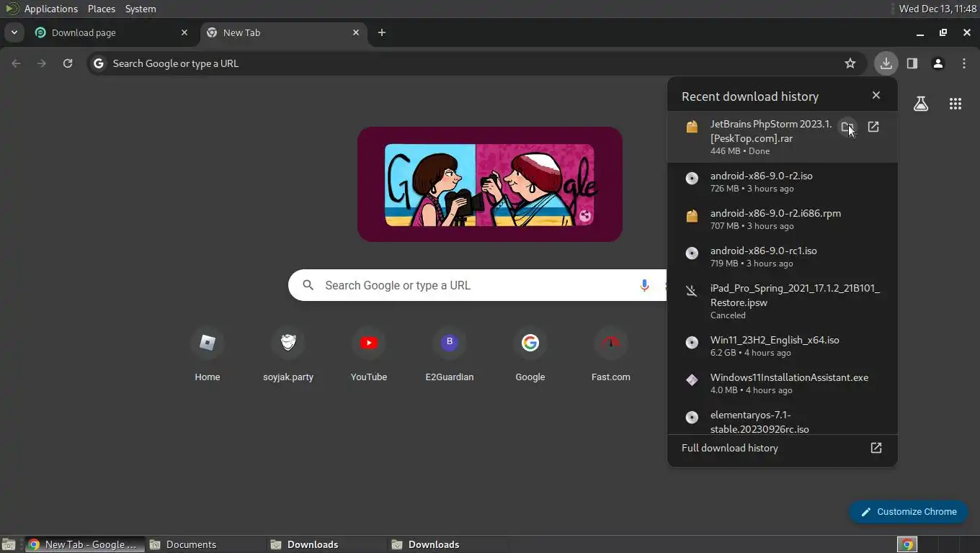The height and width of the screenshot is (553, 980).
Task: Open Chrome three-dot menu
Action: (x=964, y=63)
